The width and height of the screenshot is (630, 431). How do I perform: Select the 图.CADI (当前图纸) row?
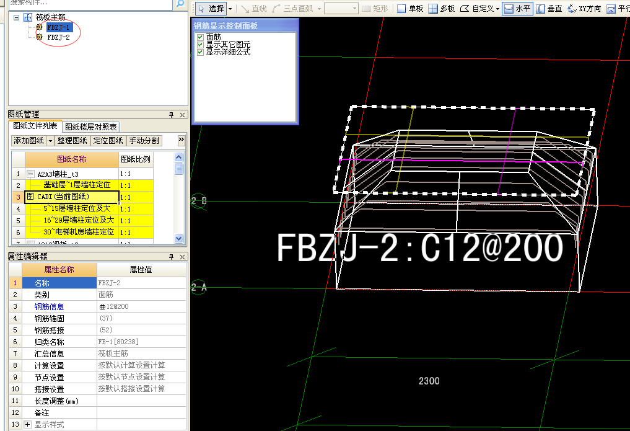[x=72, y=197]
